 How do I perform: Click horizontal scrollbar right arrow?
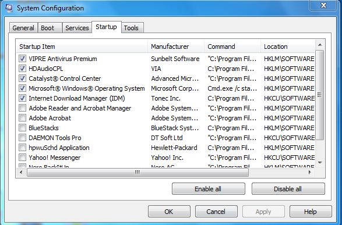click(310, 172)
